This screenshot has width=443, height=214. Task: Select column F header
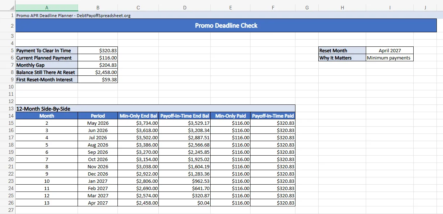(x=273, y=8)
